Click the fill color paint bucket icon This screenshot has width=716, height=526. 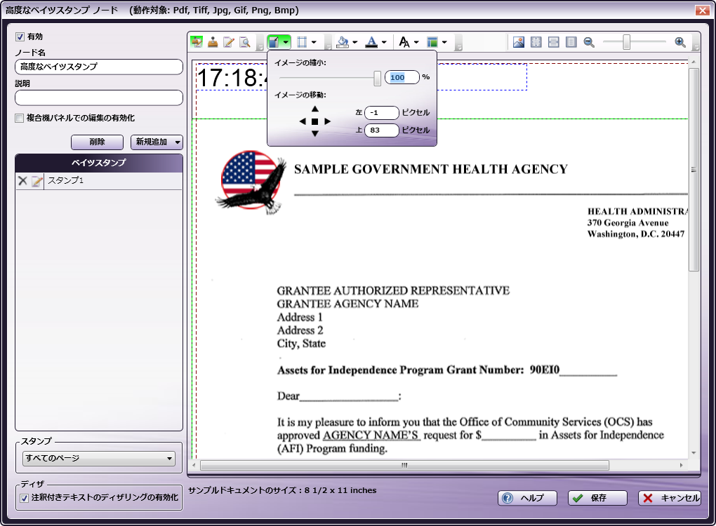(343, 42)
